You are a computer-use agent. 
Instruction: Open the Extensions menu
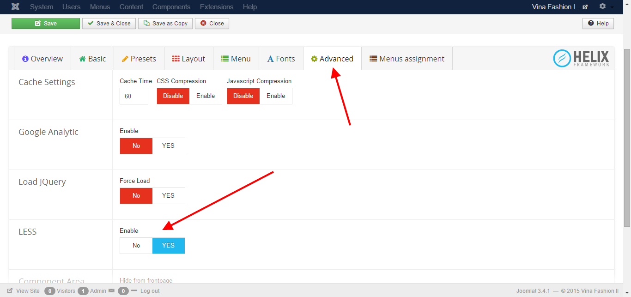217,7
